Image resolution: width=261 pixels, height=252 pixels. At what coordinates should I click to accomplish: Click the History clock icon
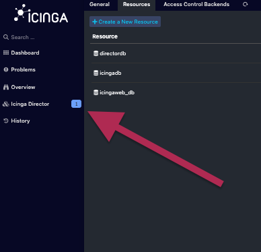click(x=6, y=121)
